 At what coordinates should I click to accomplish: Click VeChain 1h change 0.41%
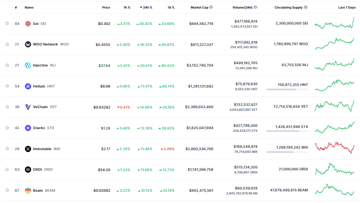click(123, 107)
